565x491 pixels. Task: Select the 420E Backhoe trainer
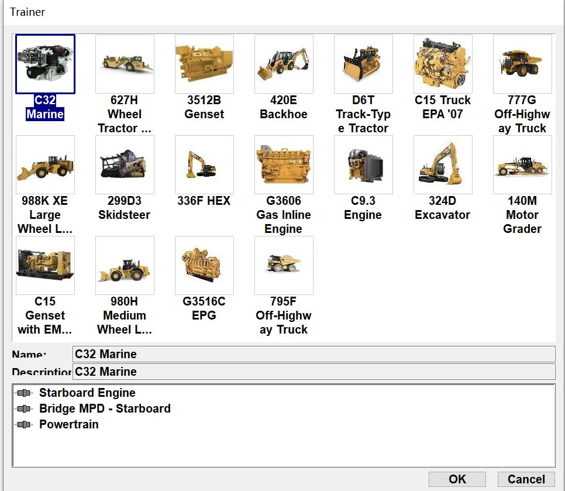coord(284,63)
